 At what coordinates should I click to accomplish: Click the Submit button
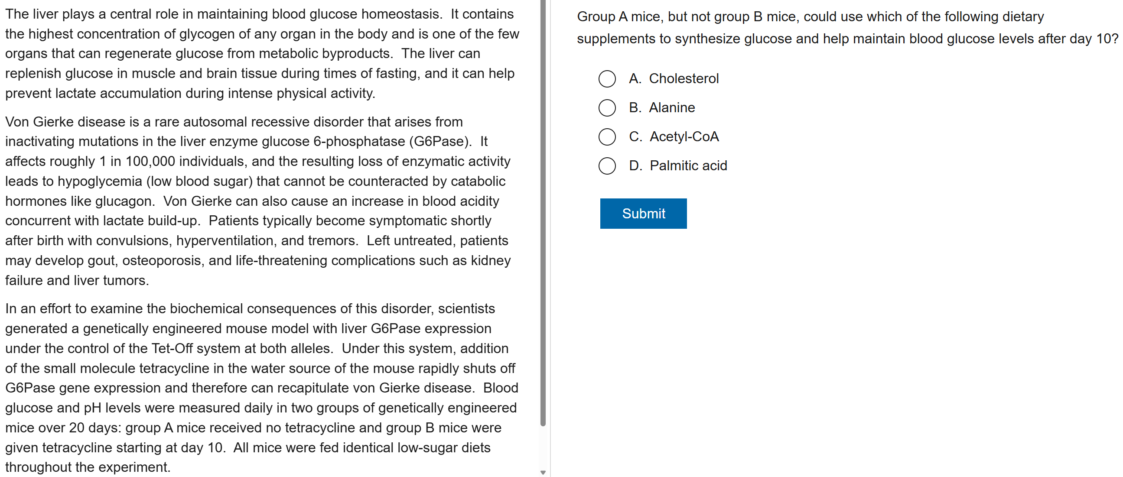pos(643,214)
